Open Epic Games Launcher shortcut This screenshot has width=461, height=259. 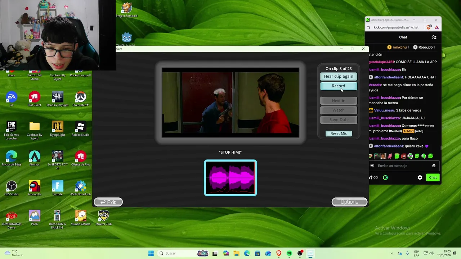click(x=11, y=130)
